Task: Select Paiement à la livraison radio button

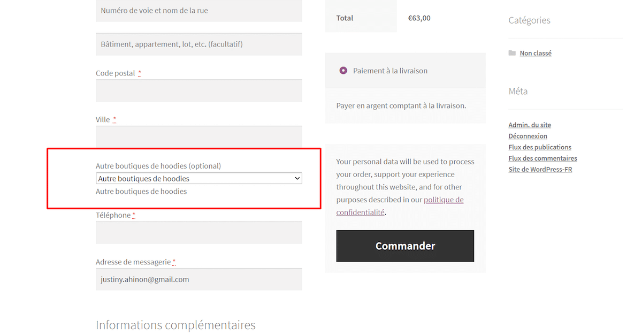Action: point(343,71)
